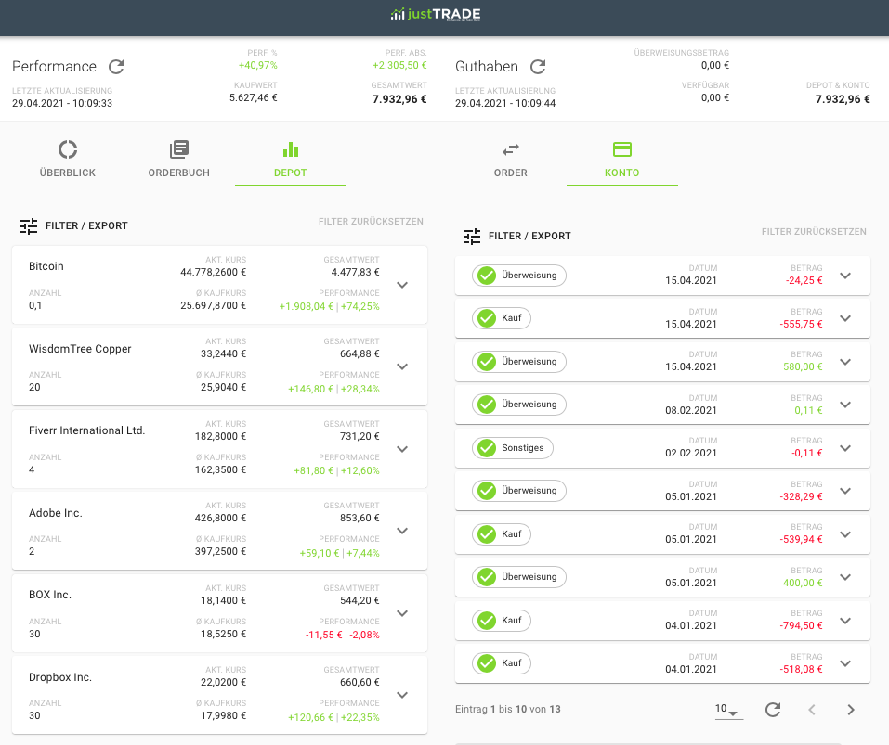Expand the 400,00 € Überweisung entry
Viewport: 889px width, 745px height.
845,577
